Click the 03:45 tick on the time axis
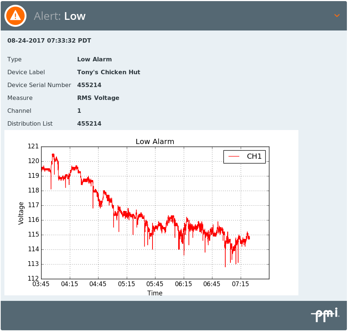 coord(41,284)
